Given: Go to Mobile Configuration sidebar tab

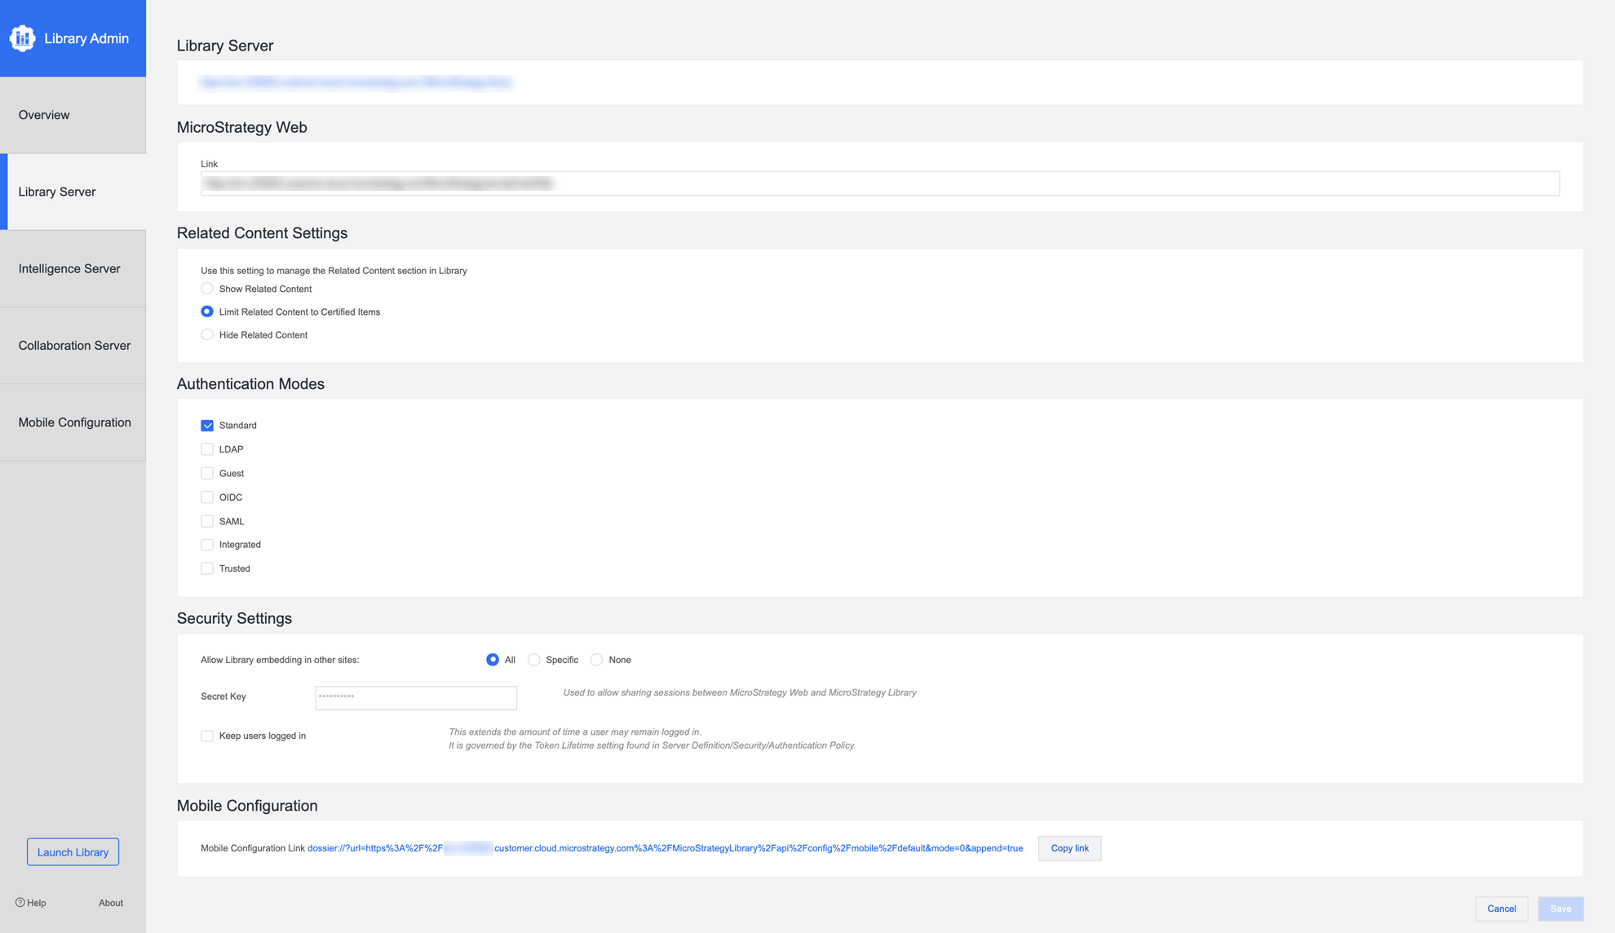Looking at the screenshot, I should (74, 422).
